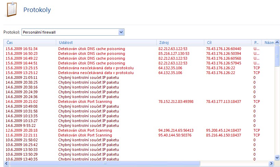Select the 14.6.2009 9:55:22 log row
The width and height of the screenshot is (280, 167).
[x=139, y=126]
